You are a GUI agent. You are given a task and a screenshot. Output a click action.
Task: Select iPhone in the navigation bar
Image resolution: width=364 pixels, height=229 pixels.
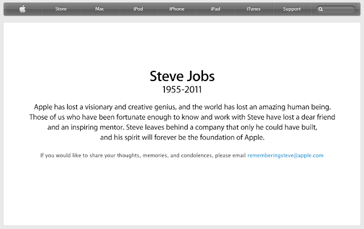[x=177, y=9]
